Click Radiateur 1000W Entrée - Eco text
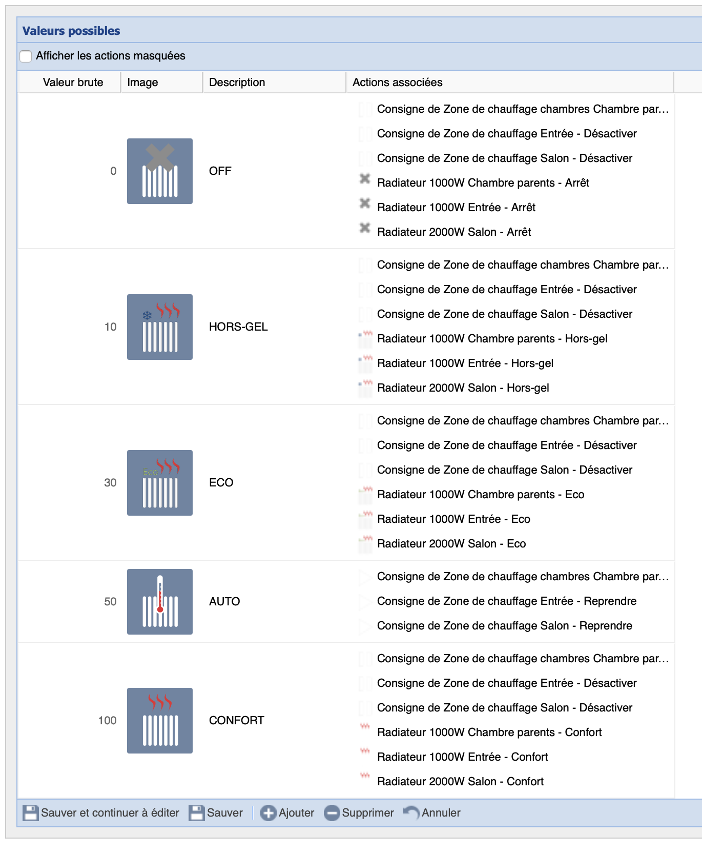 point(453,519)
